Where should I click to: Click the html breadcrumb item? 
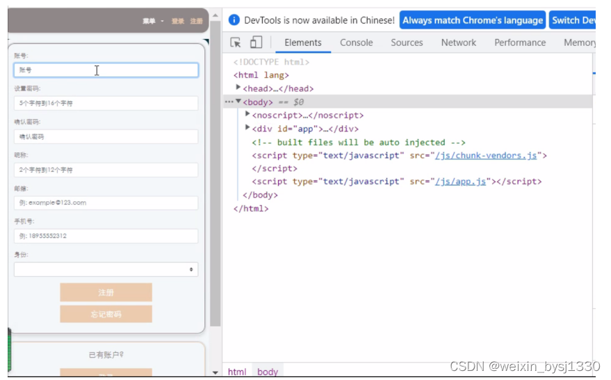(x=237, y=372)
